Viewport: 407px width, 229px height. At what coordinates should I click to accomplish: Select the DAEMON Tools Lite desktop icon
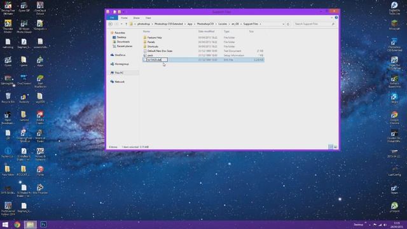pos(394,8)
